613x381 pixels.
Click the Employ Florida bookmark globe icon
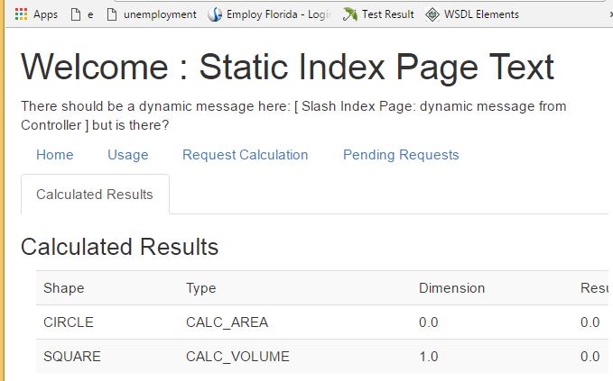coord(215,14)
